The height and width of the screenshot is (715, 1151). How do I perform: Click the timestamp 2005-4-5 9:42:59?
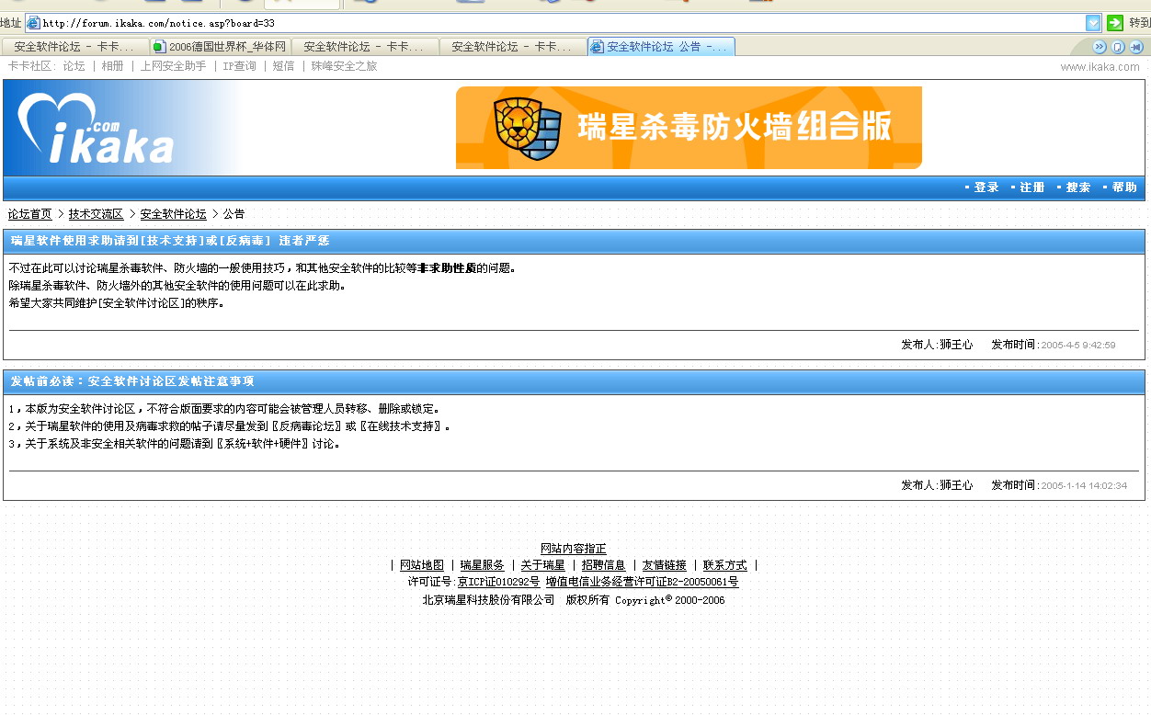[x=1078, y=346]
